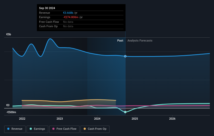214x136 pixels.
Task: Click the Sep 30 2024 tooltip date
Action: (47, 8)
